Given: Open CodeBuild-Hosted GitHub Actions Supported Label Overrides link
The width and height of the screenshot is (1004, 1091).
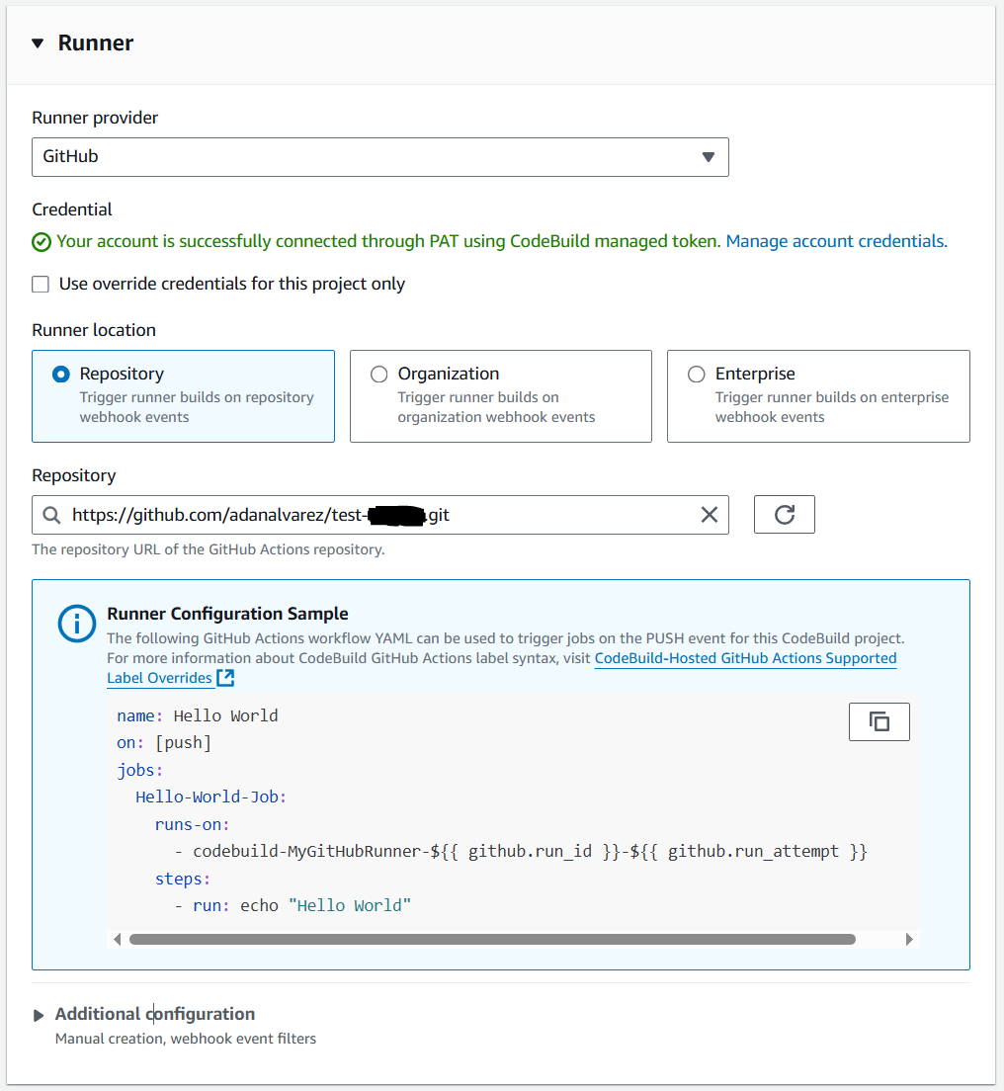Looking at the screenshot, I should [745, 658].
